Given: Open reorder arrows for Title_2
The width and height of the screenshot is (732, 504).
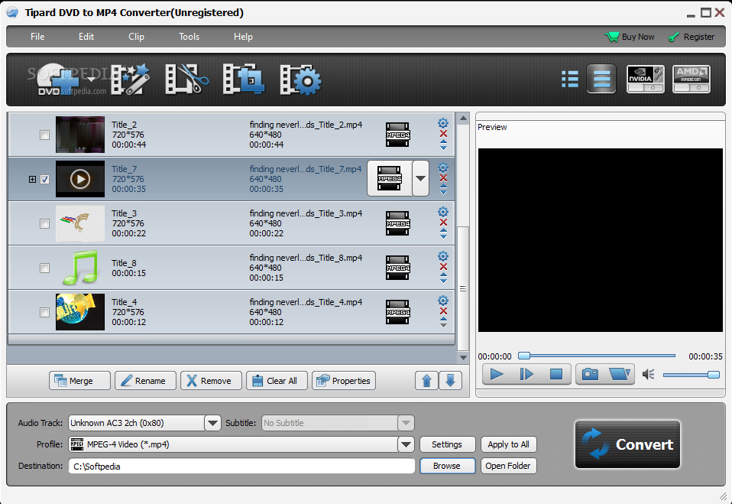Looking at the screenshot, I should tap(443, 145).
